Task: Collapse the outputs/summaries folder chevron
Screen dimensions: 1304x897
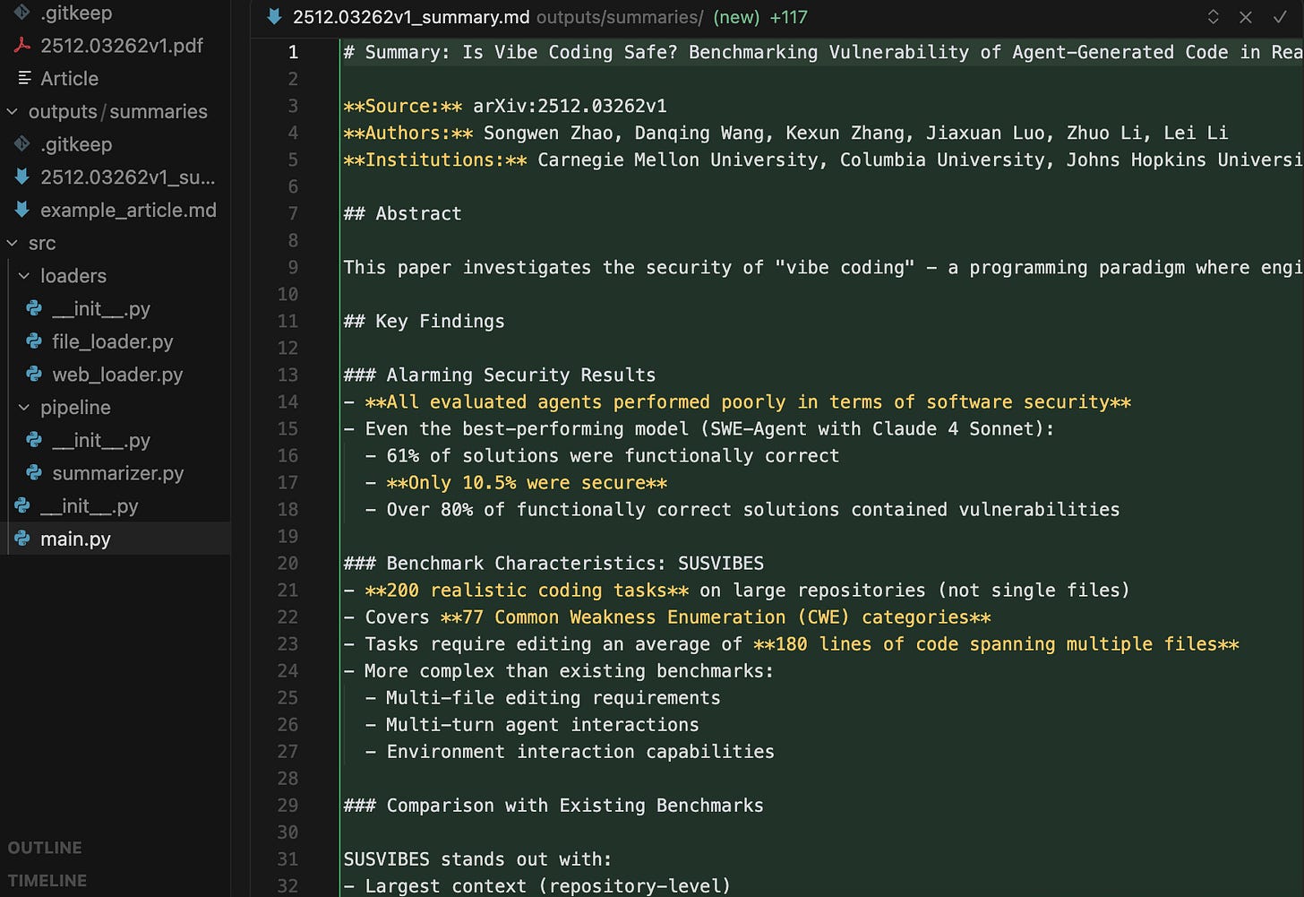Action: [13, 112]
